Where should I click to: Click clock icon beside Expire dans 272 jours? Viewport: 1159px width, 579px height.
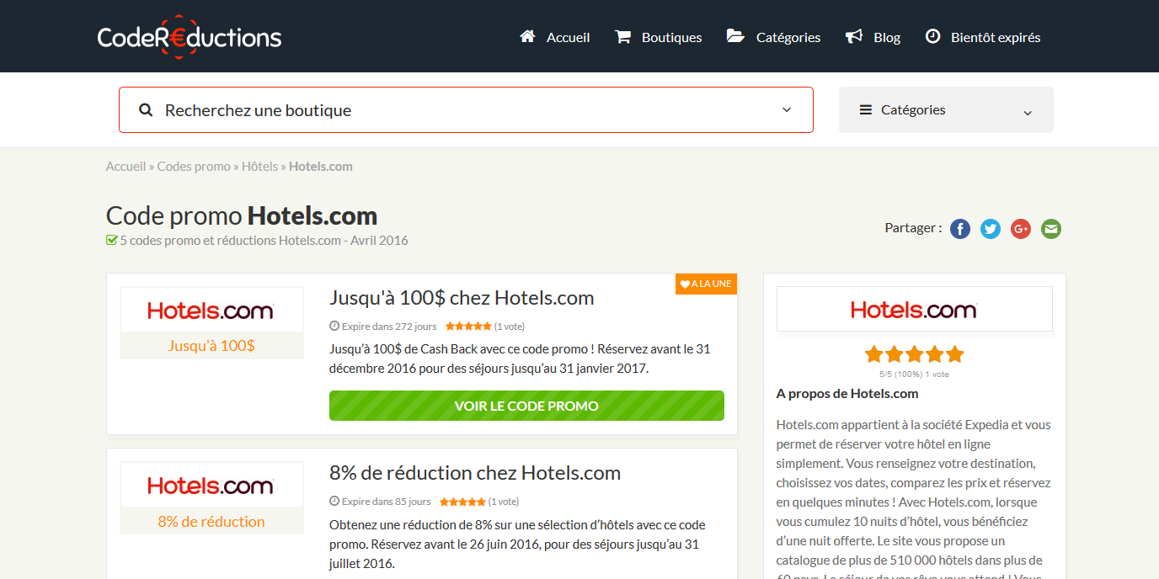(334, 327)
